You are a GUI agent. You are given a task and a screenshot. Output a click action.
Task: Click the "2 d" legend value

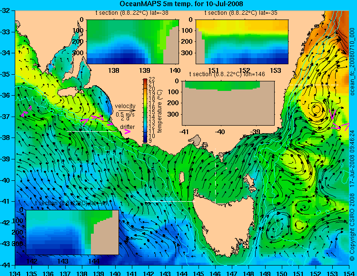(125, 118)
